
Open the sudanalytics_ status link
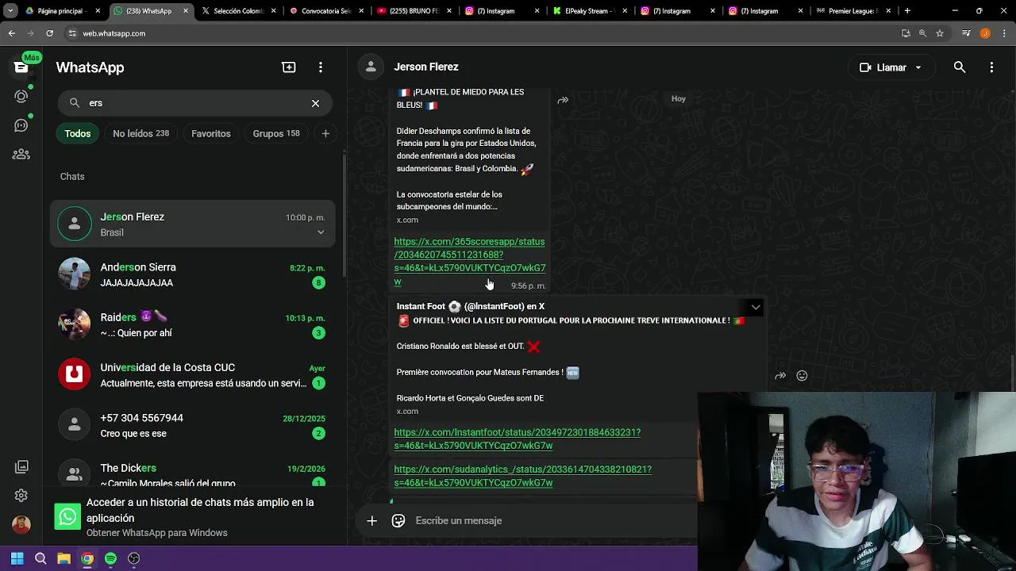click(522, 476)
